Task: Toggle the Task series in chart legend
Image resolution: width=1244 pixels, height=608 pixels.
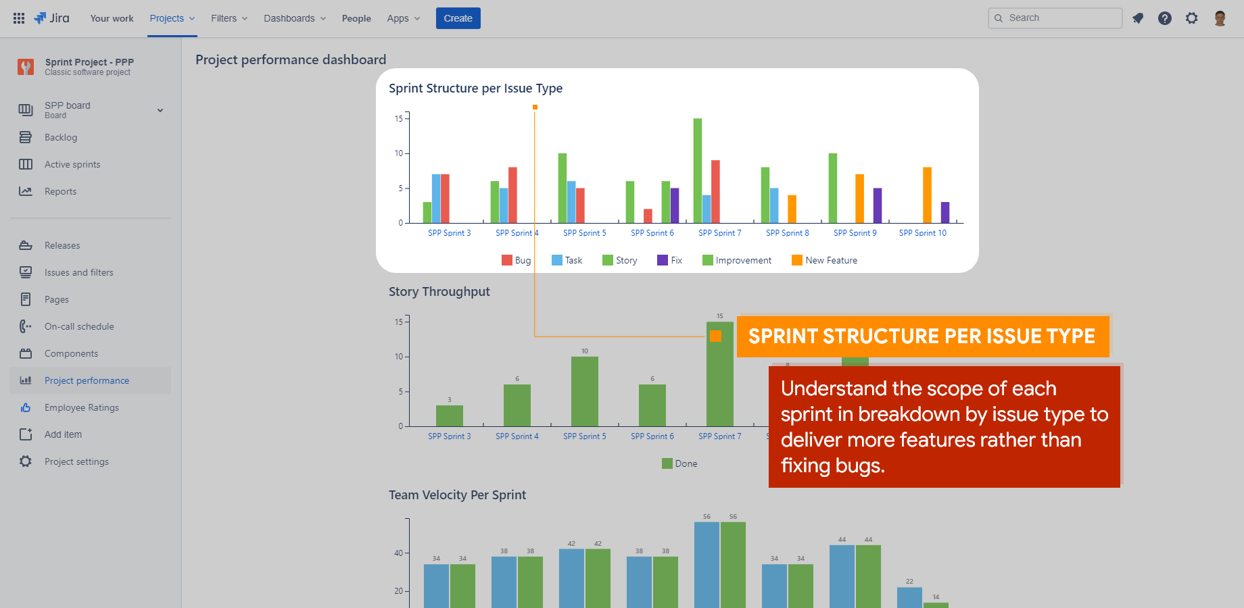Action: (567, 260)
